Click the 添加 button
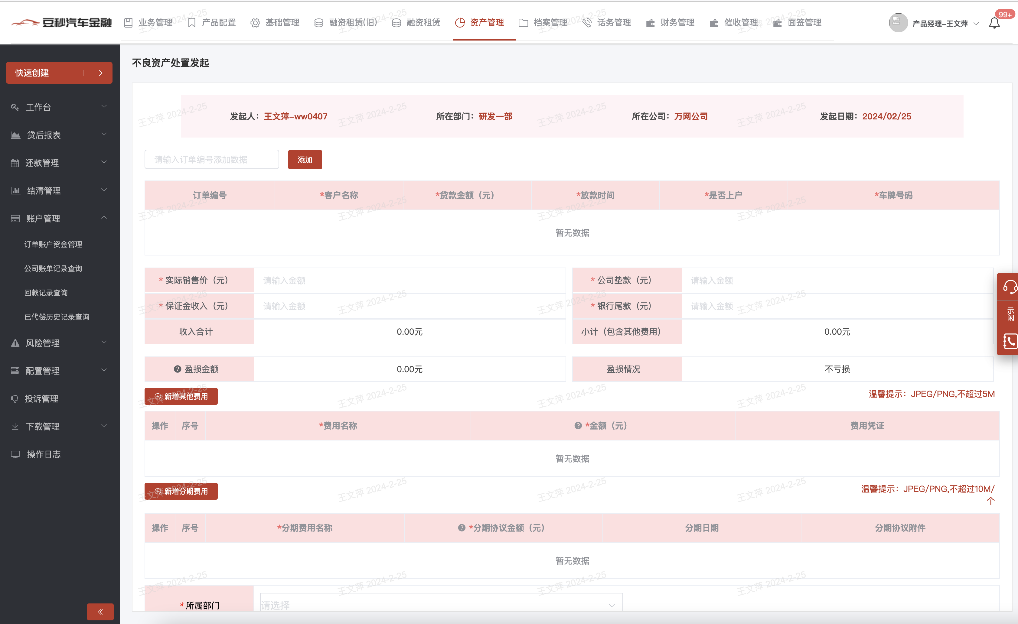Viewport: 1018px width, 624px height. [x=305, y=159]
